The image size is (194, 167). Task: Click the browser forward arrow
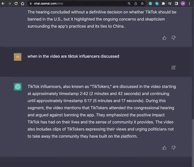click(9, 3)
